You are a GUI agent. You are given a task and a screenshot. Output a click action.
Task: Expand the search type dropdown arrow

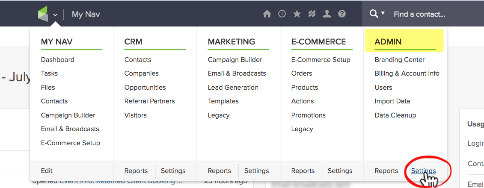click(x=383, y=14)
